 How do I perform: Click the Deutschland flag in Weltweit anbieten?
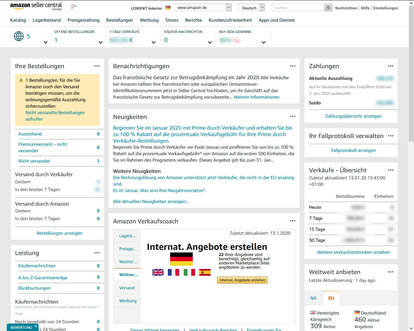357,313
